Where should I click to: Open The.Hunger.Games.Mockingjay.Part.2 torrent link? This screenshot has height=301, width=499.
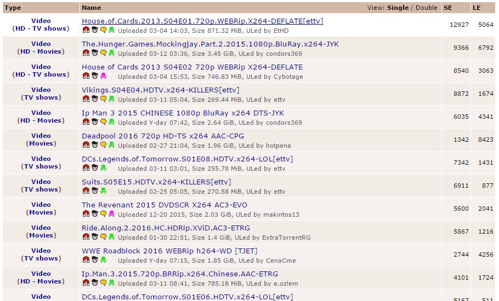(x=211, y=44)
